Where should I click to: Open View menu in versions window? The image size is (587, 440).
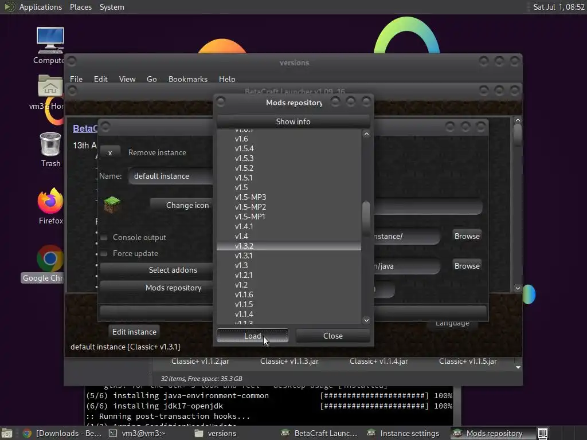coord(127,79)
